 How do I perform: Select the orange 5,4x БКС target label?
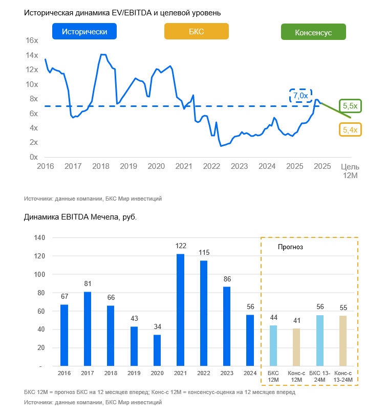[350, 130]
